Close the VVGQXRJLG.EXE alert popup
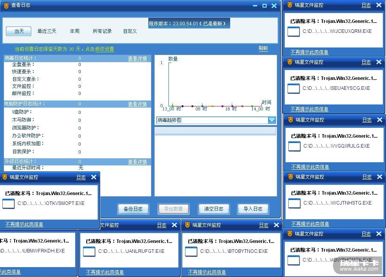386x277 pixels. click(380, 120)
